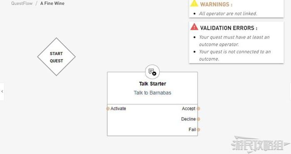Select the Fail output port dot
This screenshot has width=291, height=154.
(198, 130)
